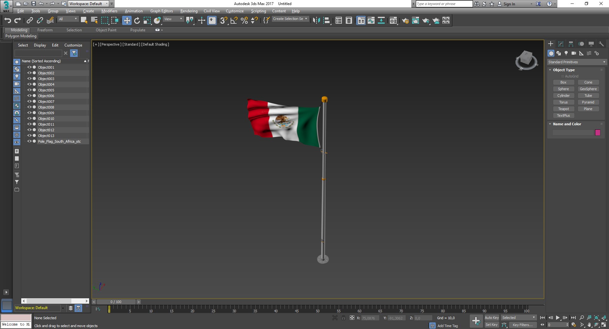
Task: Toggle the Set Key mode button
Action: (492, 325)
